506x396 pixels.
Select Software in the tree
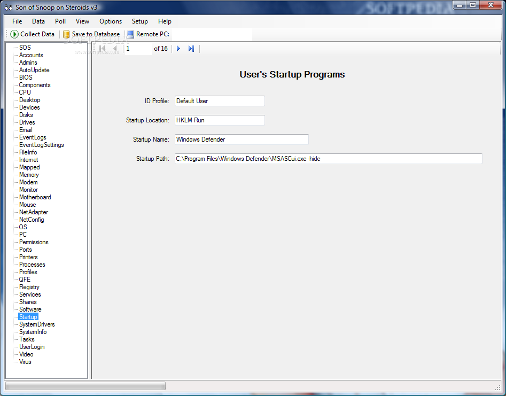click(x=30, y=309)
